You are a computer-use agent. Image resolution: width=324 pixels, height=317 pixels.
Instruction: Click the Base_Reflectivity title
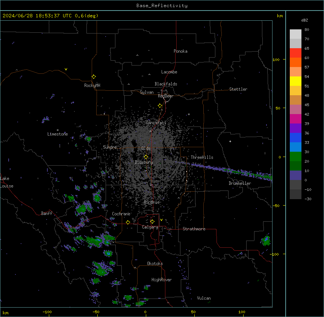(x=162, y=6)
